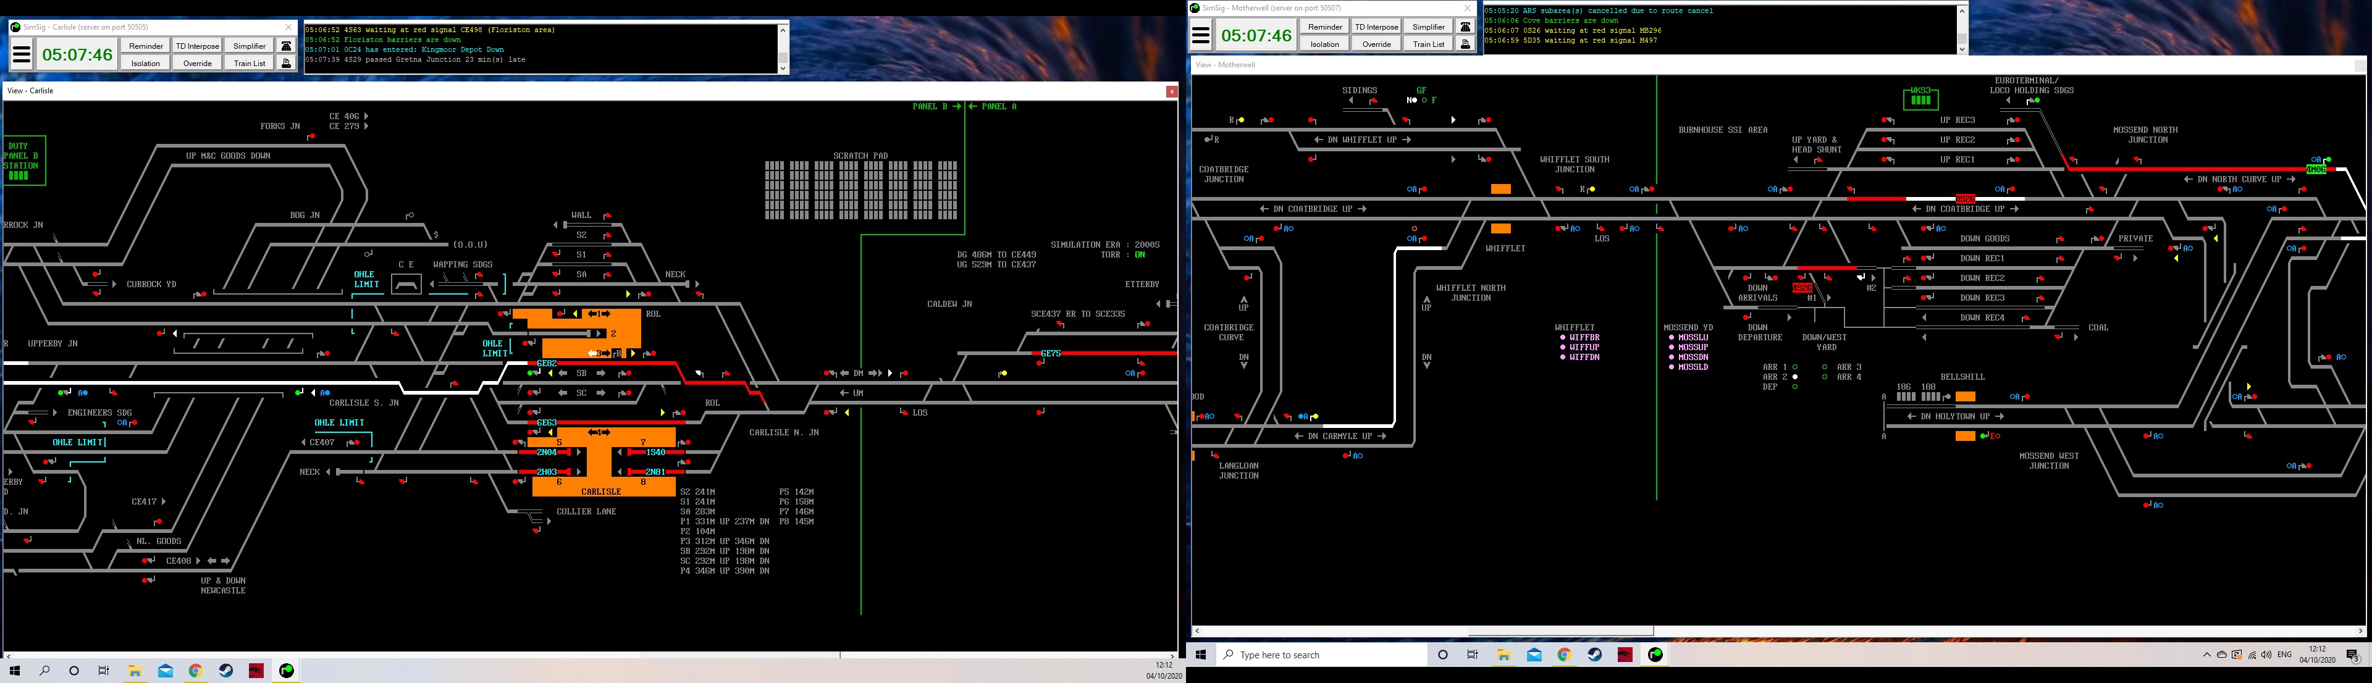Click the Scratch Pad grid in Carlisle
The height and width of the screenshot is (683, 2372).
861,191
